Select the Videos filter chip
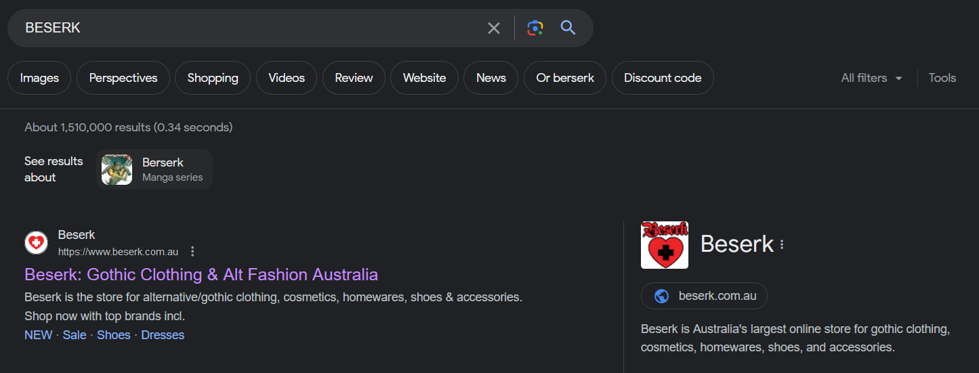Screen dimensions: 979x373 (287, 78)
